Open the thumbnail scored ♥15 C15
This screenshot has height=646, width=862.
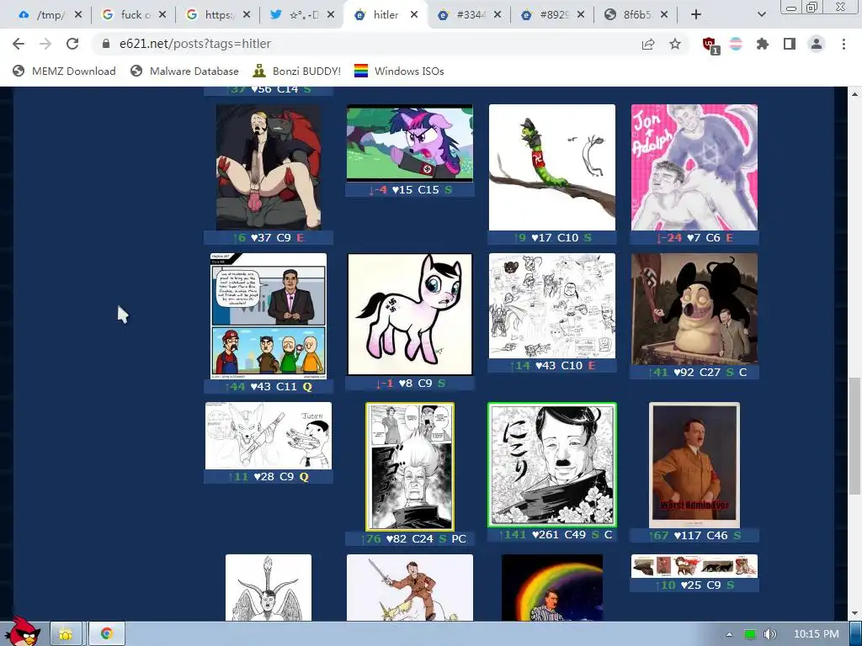(410, 143)
